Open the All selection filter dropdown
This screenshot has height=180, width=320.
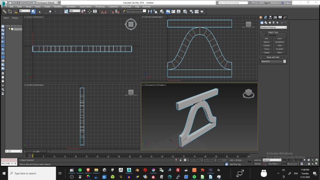25,11
